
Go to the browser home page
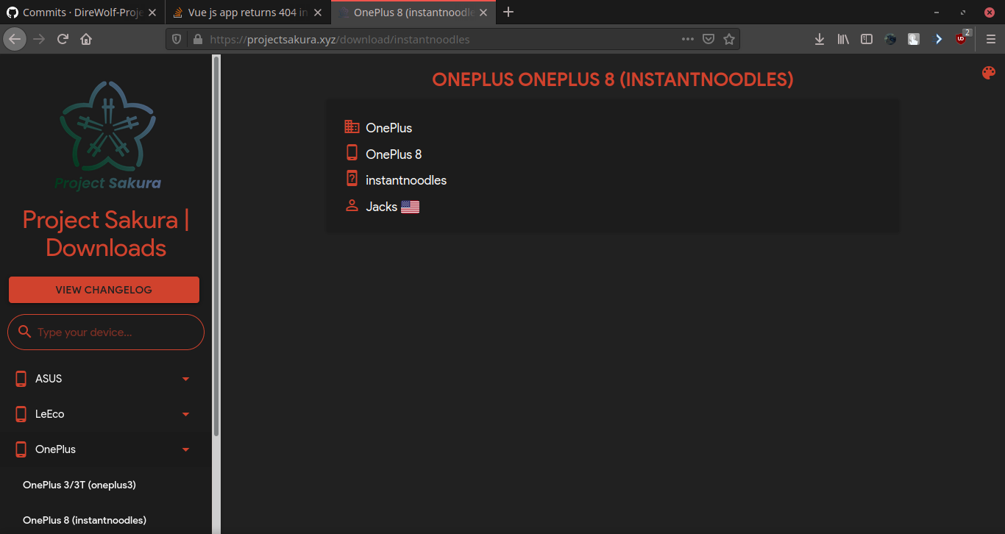[x=86, y=39]
